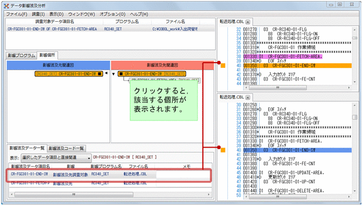Select CR-FGC301-01-END-SW node in right red diagram
The width and height of the screenshot is (363, 206).
(x=152, y=74)
